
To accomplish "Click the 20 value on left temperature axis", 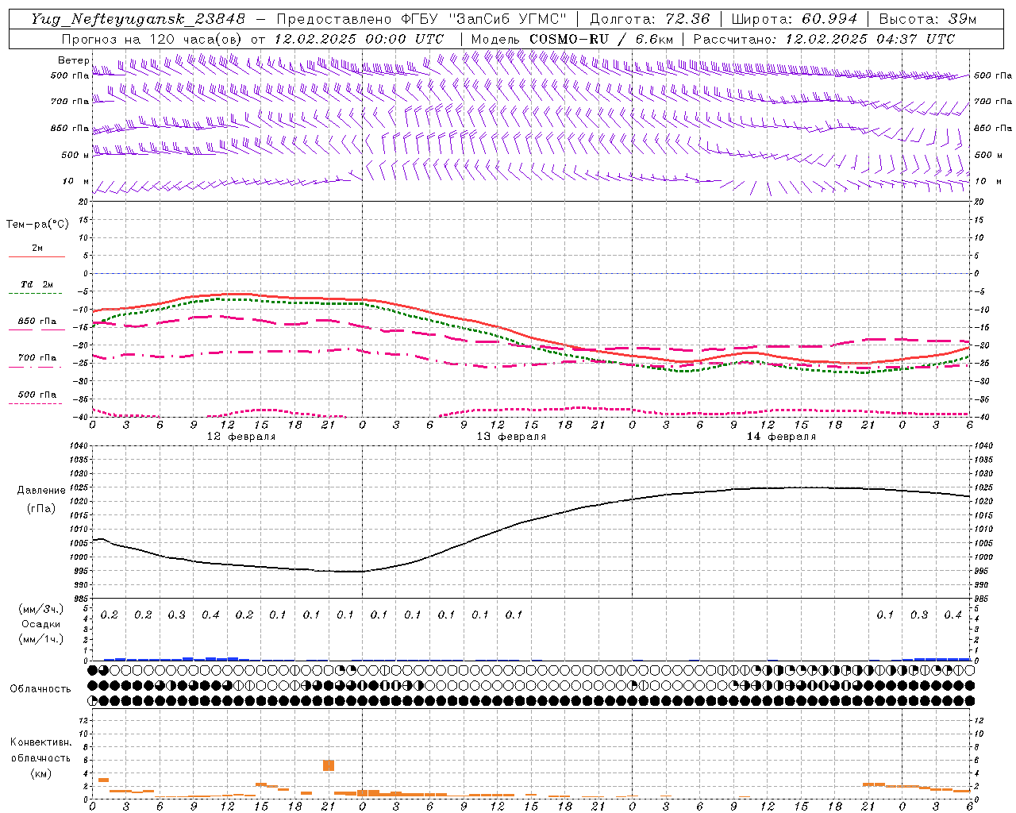I will [83, 202].
